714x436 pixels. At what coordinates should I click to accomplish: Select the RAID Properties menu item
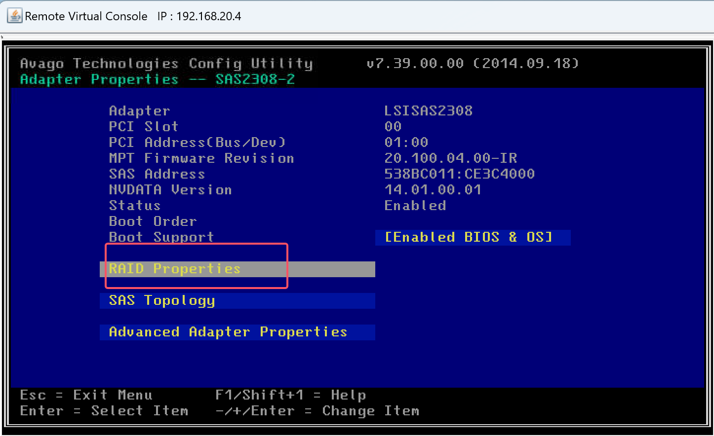tap(238, 269)
